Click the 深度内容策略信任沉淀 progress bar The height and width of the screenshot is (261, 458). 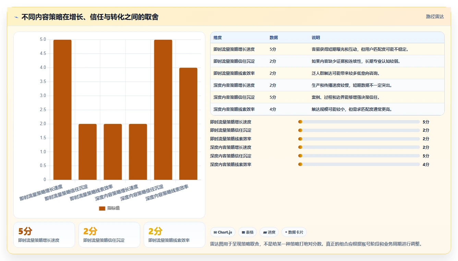pos(359,156)
